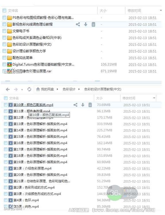
Task: Click video icon of 第11课 file
Action: [x=11, y=111]
